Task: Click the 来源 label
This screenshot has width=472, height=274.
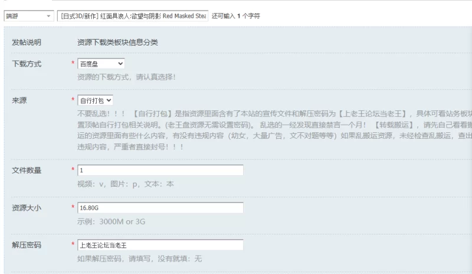Action: [19, 100]
